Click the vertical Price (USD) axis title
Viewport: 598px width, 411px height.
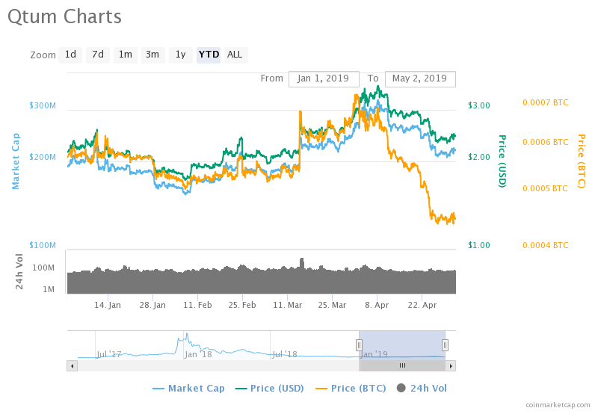502,161
